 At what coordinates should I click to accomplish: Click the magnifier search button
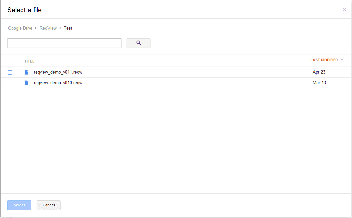point(139,43)
